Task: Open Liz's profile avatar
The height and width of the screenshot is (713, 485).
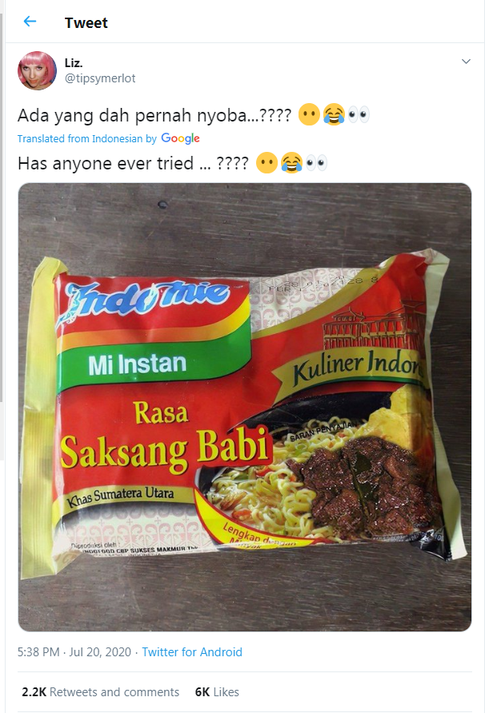Action: pos(38,70)
